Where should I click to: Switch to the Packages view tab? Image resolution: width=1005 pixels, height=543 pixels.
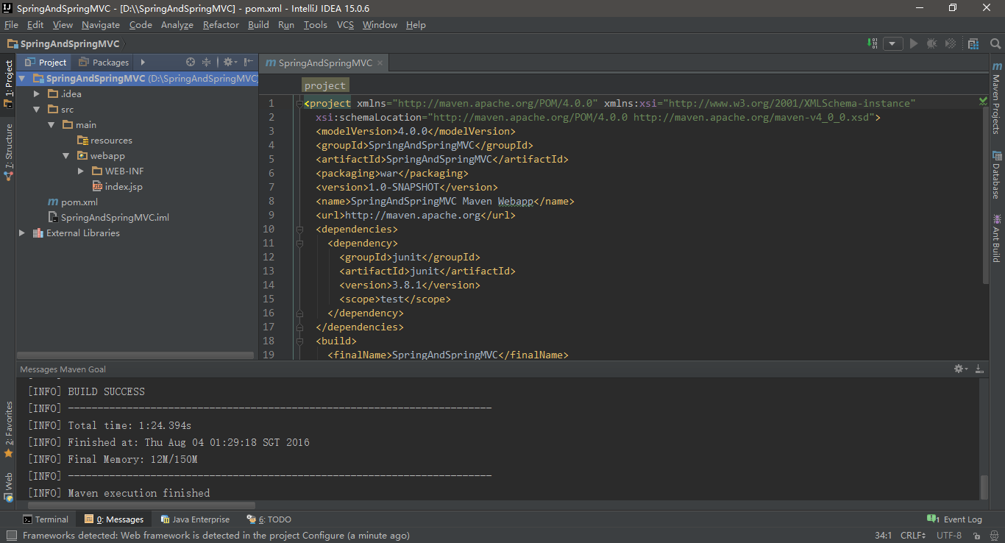pyautogui.click(x=104, y=63)
